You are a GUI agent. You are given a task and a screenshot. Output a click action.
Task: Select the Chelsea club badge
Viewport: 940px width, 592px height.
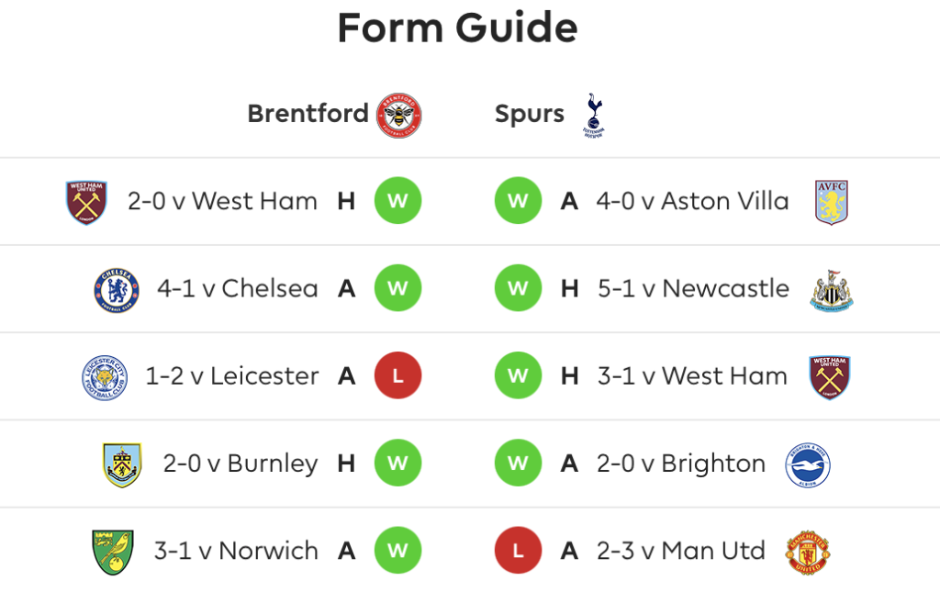[117, 291]
